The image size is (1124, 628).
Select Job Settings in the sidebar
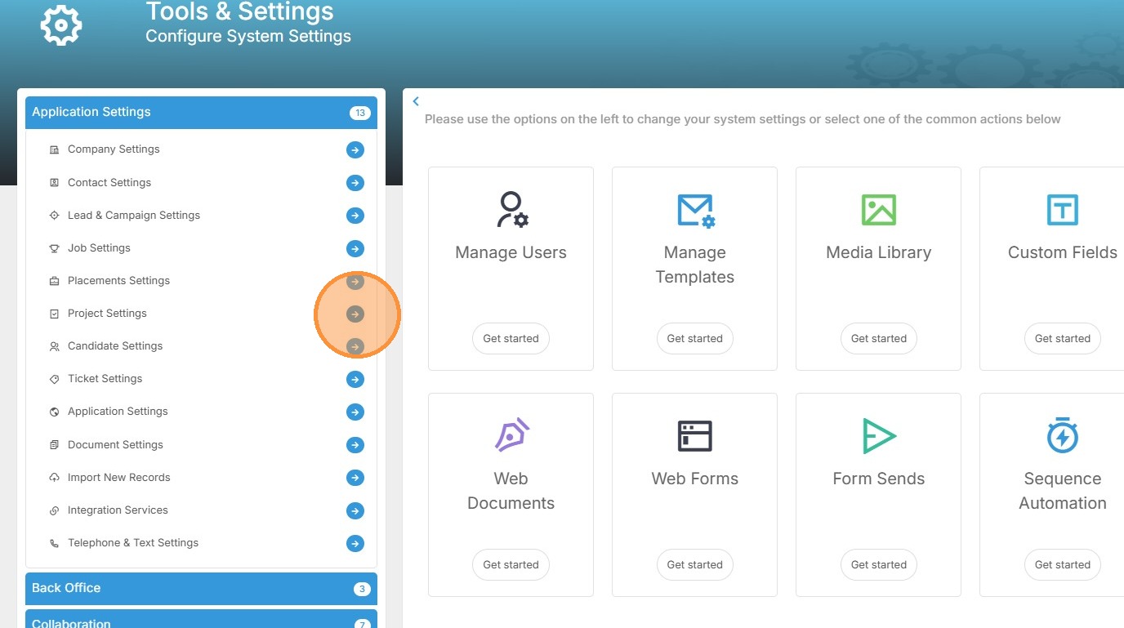pos(99,248)
